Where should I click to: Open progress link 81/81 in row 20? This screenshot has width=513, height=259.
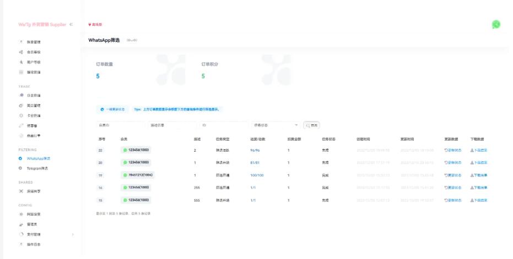click(255, 163)
